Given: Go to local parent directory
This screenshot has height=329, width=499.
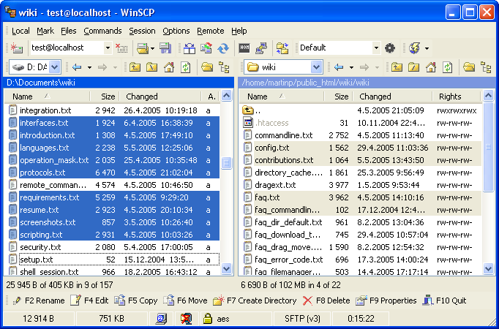Looking at the screenshot, I should click(135, 67).
